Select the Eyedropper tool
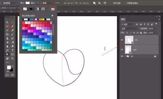The width and height of the screenshot is (163, 99). 12,30
